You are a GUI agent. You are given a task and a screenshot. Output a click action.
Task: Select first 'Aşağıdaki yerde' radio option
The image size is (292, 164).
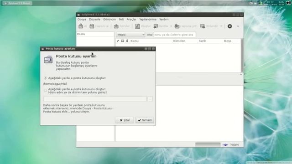[45, 78]
